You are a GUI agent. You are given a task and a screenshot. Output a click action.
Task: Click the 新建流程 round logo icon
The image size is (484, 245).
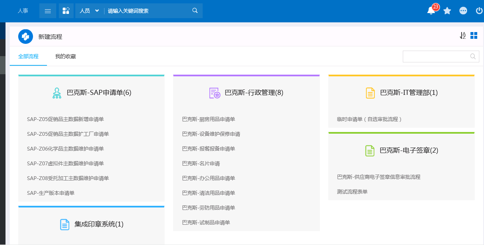pyautogui.click(x=26, y=37)
